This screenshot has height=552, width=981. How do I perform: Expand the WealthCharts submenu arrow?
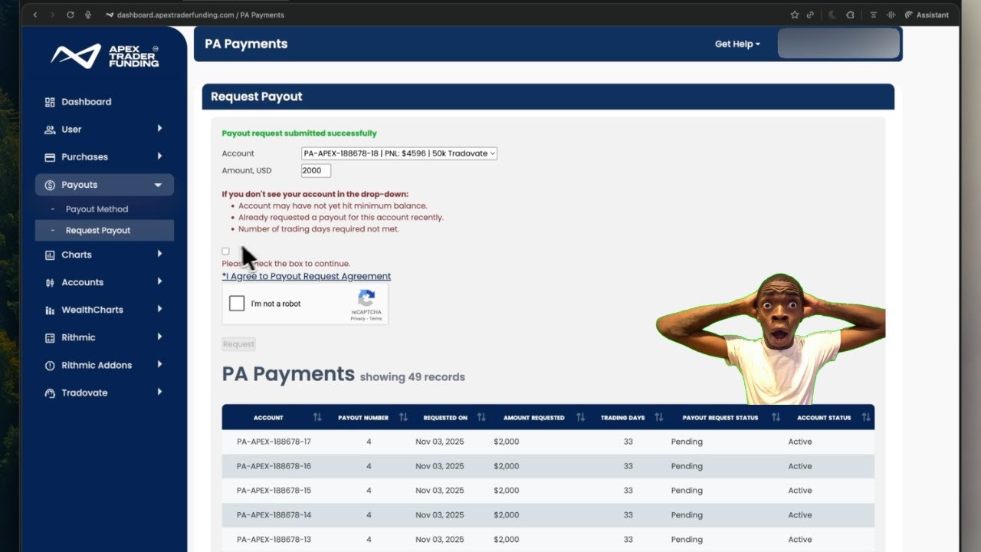tap(159, 309)
